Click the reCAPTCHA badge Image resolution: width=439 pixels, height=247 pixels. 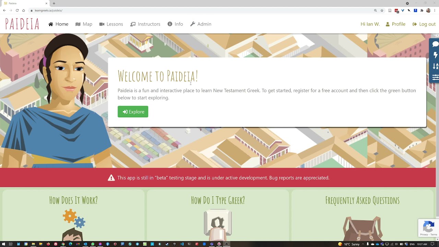[428, 228]
